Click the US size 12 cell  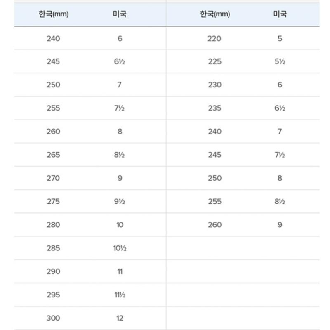(x=120, y=318)
